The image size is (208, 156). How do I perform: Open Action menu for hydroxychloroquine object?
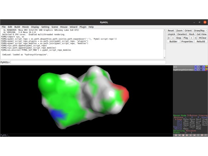tap(195, 70)
